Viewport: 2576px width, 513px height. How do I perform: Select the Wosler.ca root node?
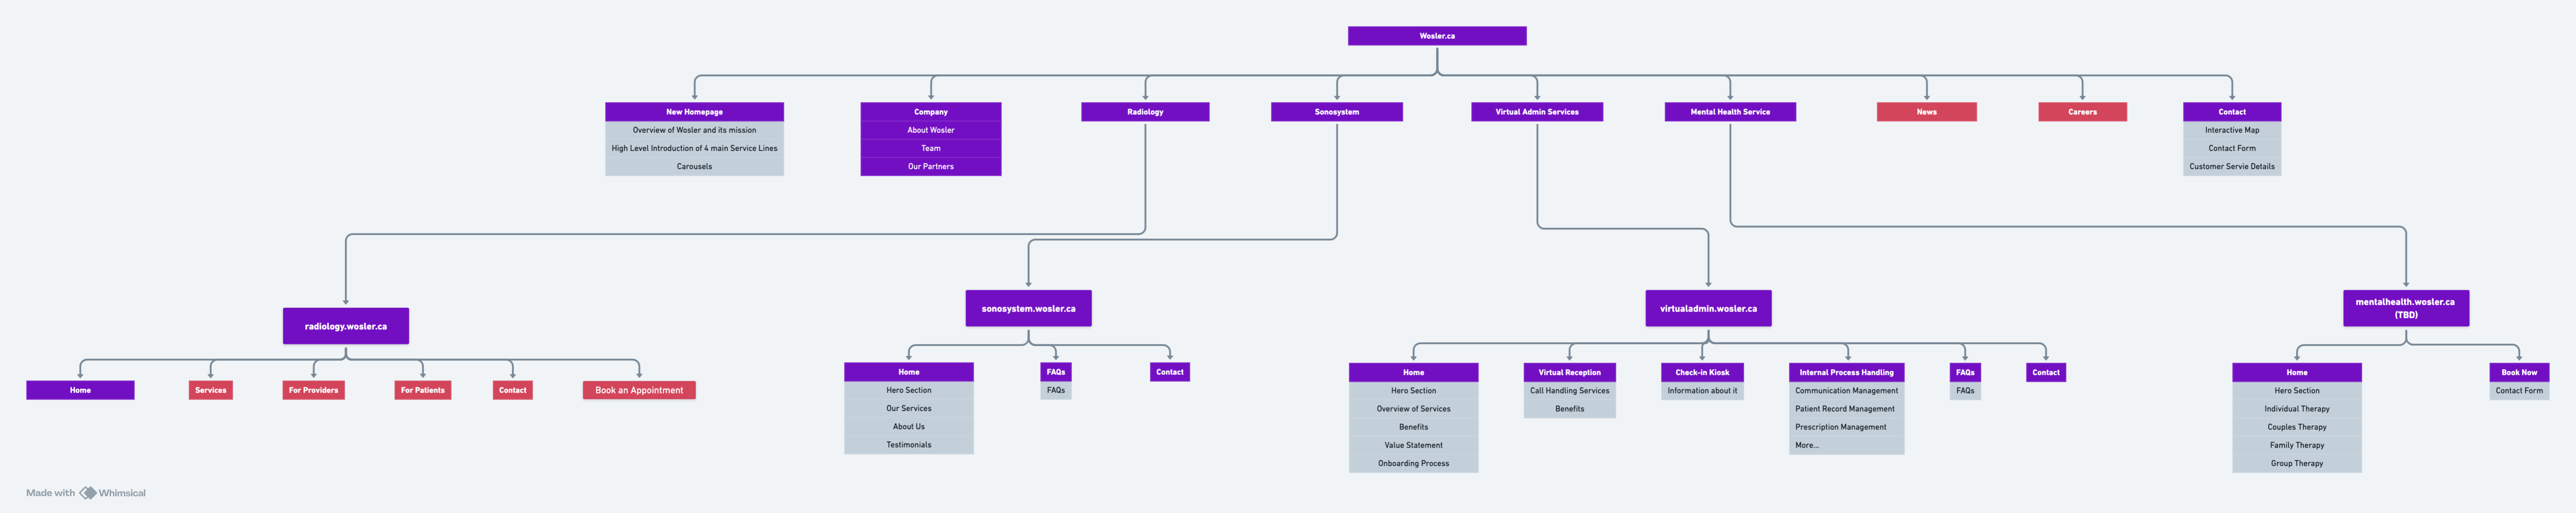(1437, 35)
